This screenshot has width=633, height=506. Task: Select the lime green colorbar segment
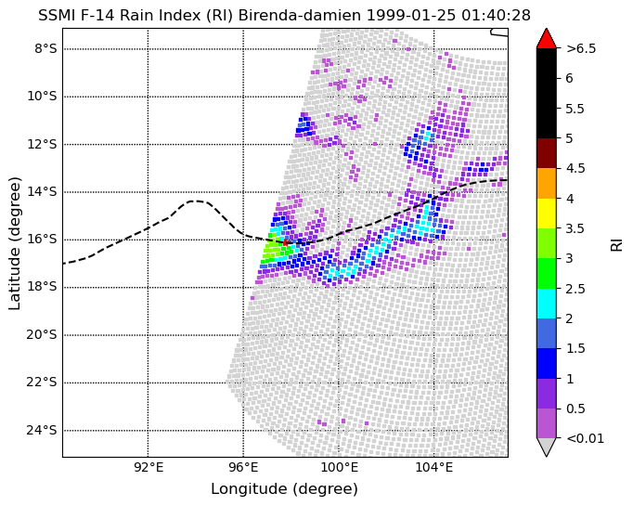pos(546,243)
